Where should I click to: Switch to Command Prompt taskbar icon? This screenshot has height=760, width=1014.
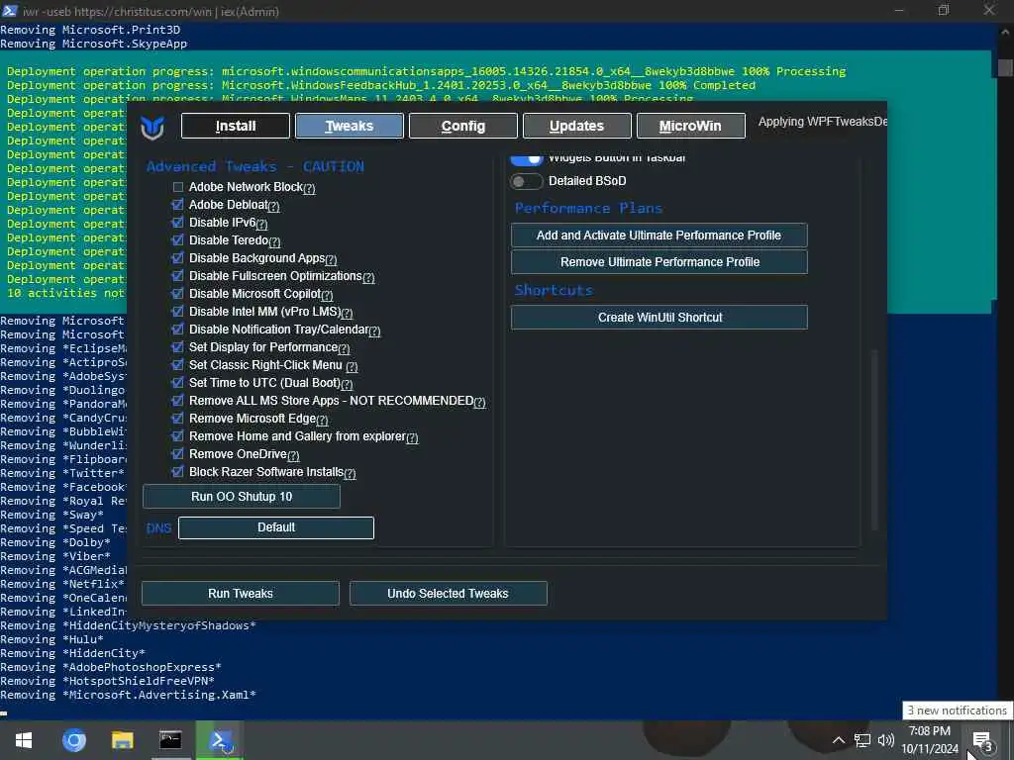click(170, 740)
